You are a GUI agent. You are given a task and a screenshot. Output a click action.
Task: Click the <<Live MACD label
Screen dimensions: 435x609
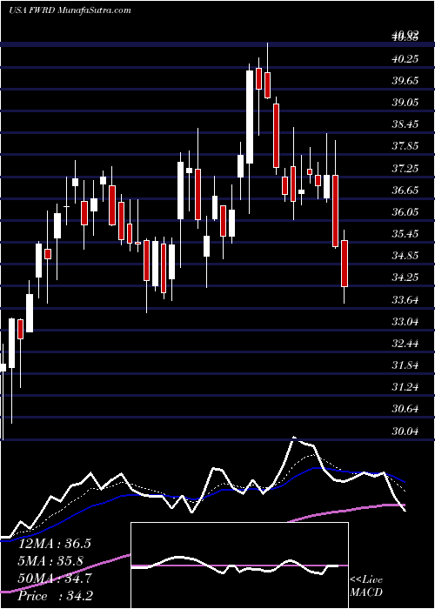(366, 586)
